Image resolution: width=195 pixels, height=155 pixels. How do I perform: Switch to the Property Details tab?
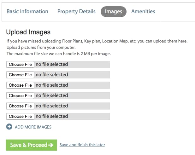[x=76, y=11]
